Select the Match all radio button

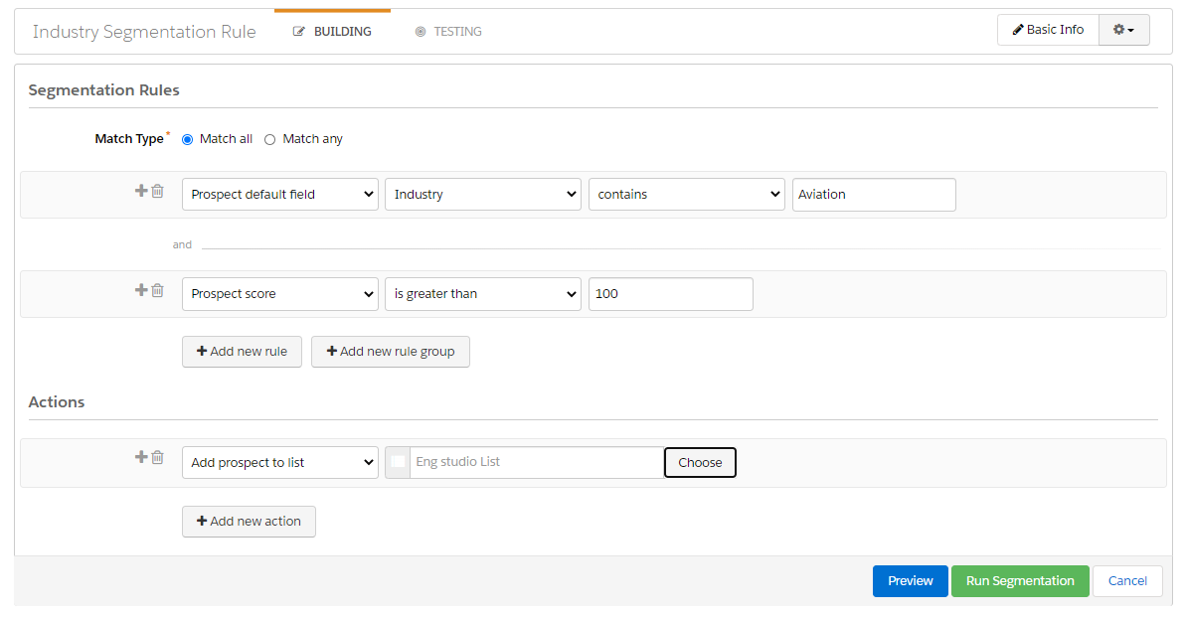click(x=187, y=139)
